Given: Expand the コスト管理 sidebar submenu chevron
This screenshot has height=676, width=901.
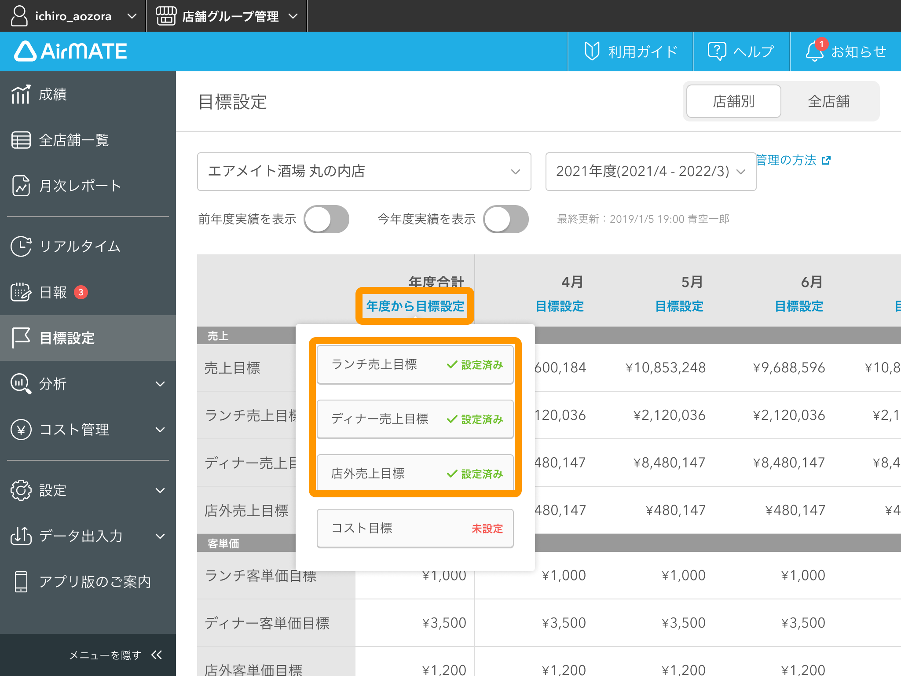Looking at the screenshot, I should (x=161, y=430).
